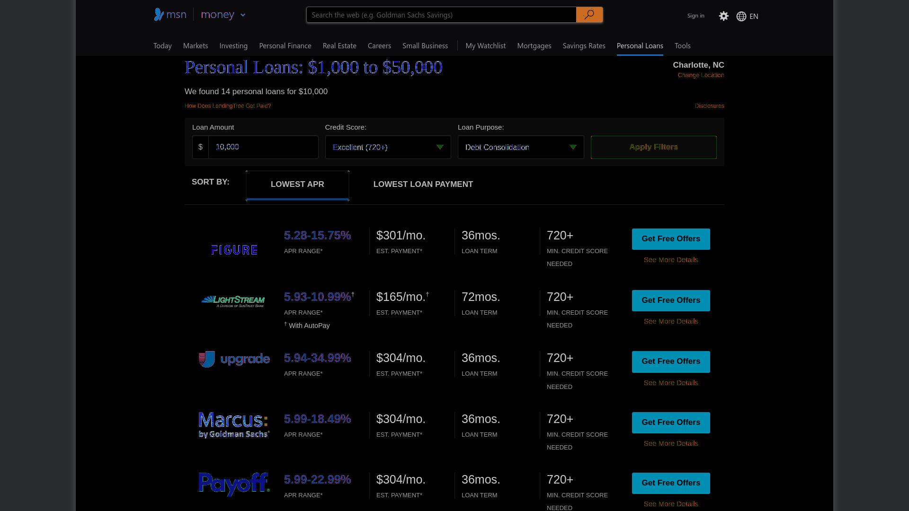Click the $165/mo. estimated payment

coord(401,297)
